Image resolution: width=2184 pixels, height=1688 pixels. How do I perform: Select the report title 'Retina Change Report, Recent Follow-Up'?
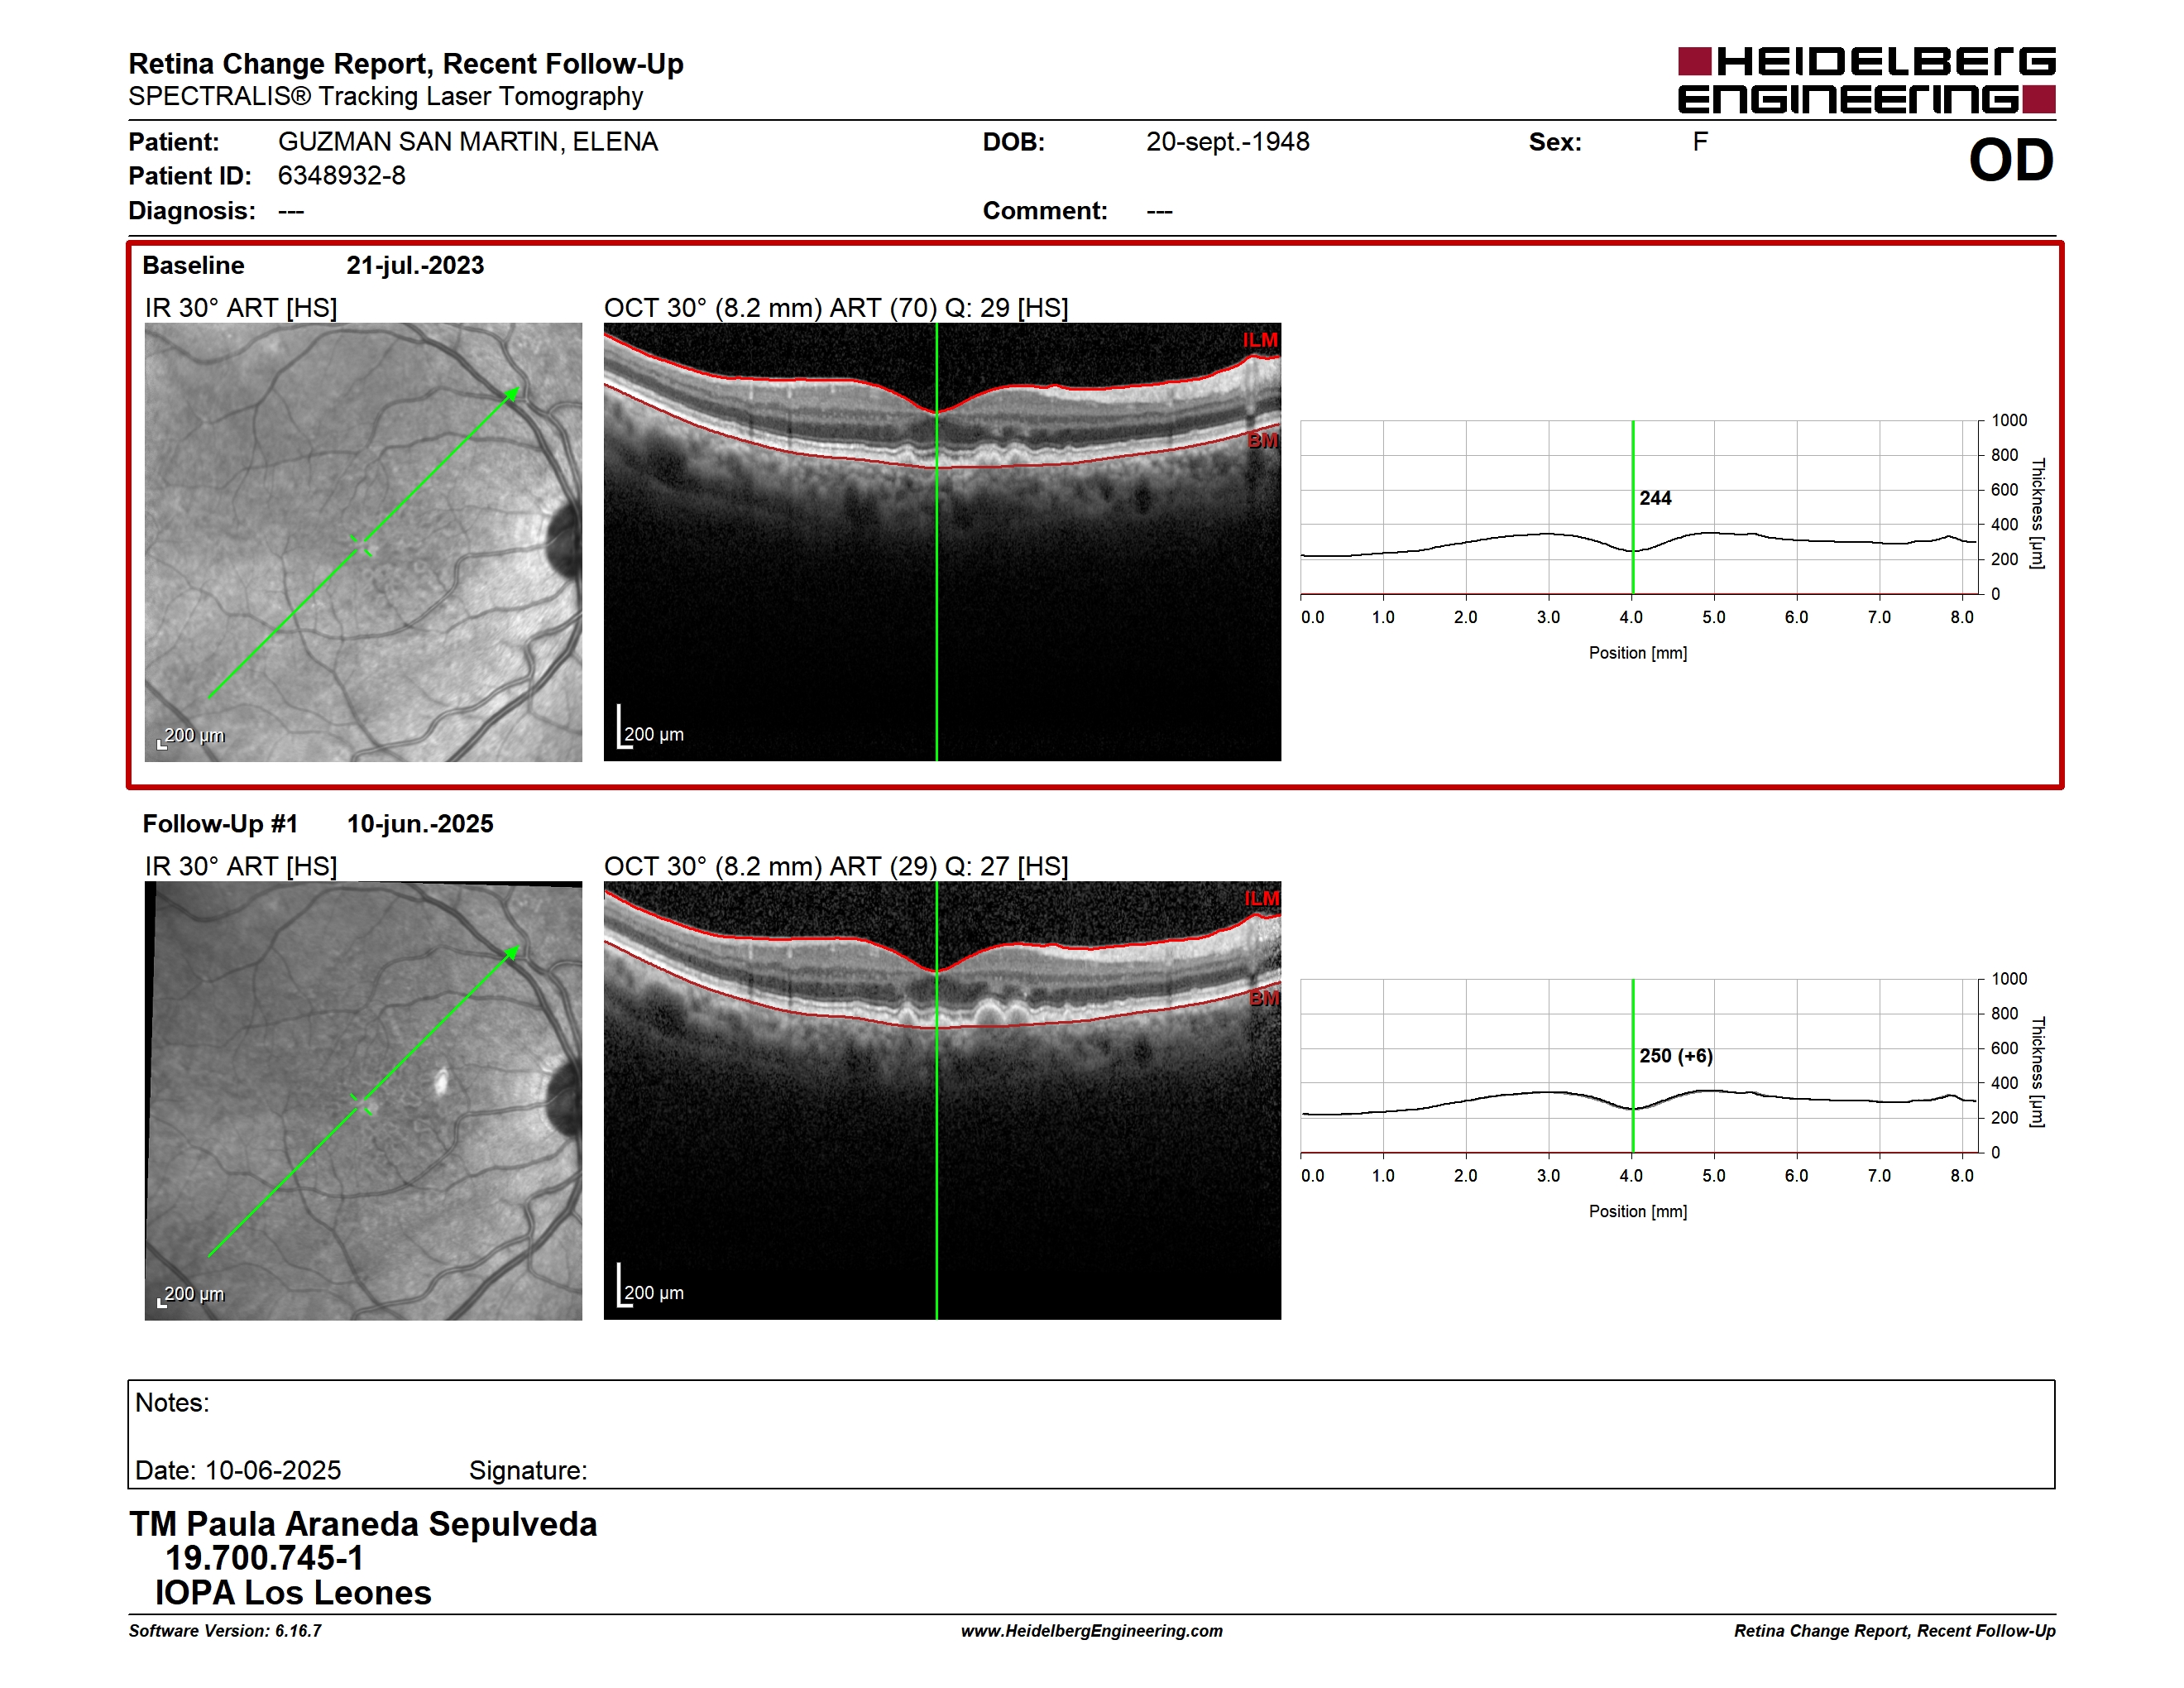406,64
